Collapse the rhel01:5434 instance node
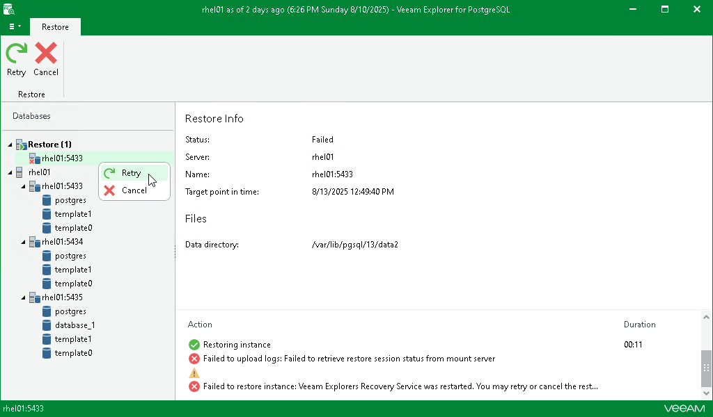Screen dimensions: 713x417 click(23, 241)
